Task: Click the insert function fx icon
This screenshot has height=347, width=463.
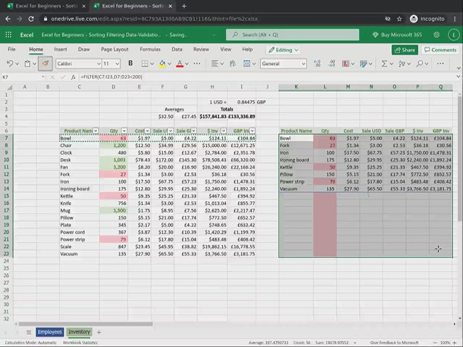Action: [x=73, y=77]
